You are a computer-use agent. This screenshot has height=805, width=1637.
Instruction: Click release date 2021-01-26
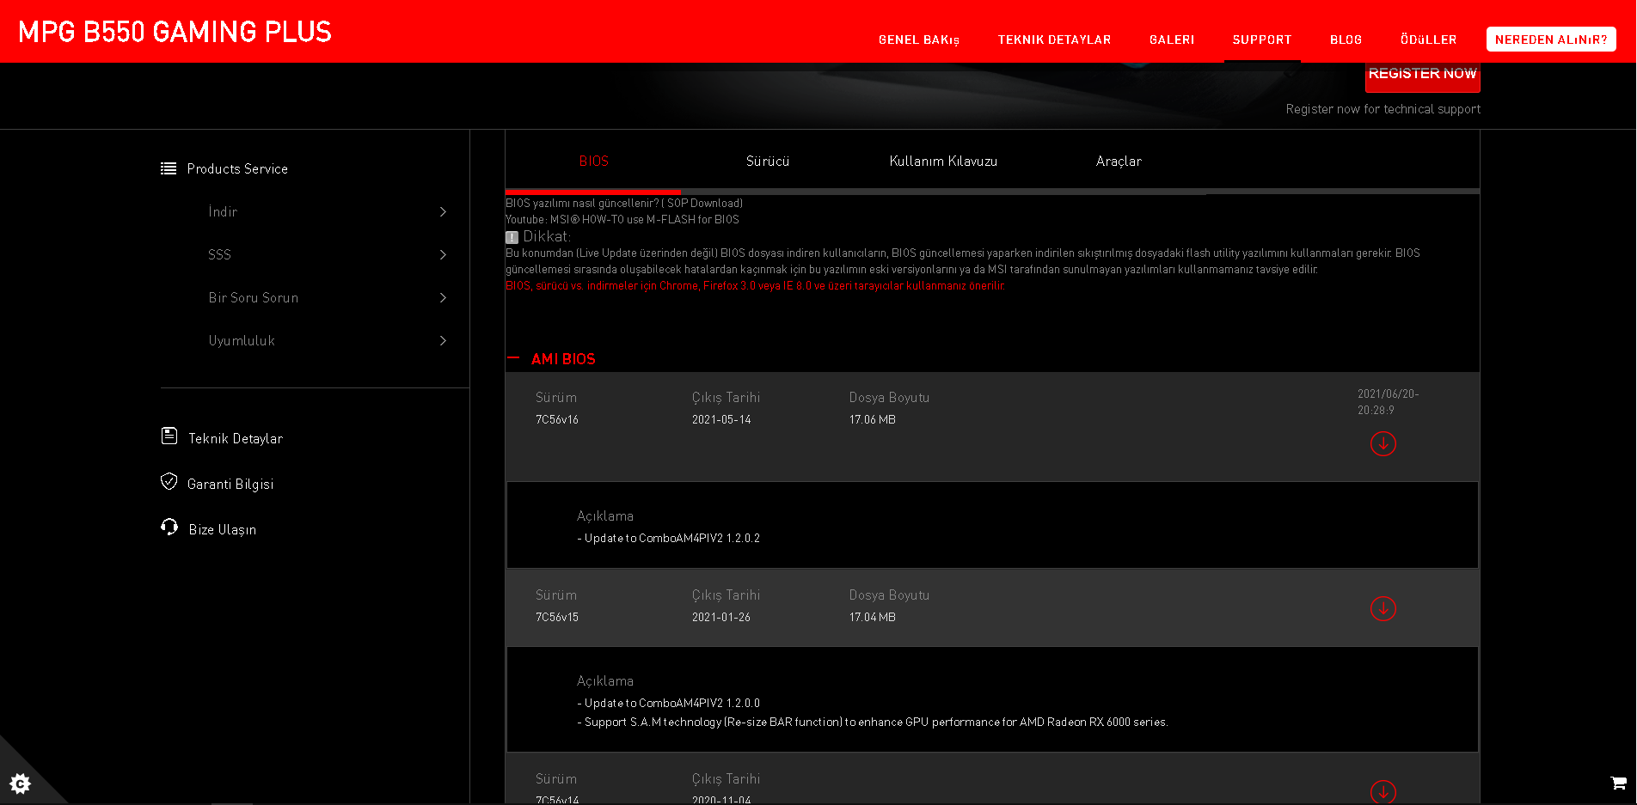(x=721, y=618)
